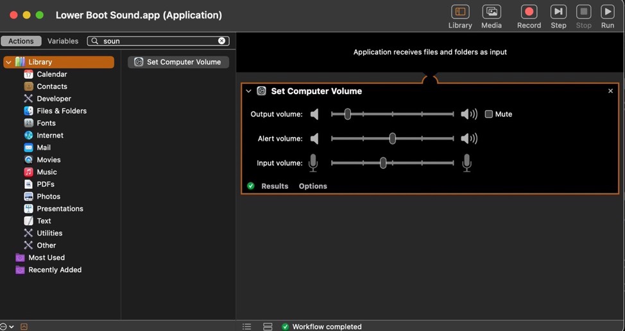Screen dimensions: 625x331
Task: Show Results of the action
Action: point(275,186)
